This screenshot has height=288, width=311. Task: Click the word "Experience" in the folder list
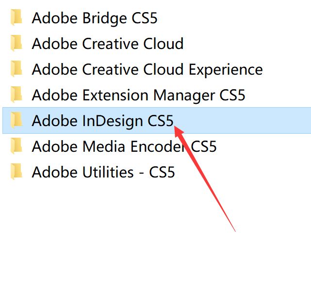coord(225,69)
